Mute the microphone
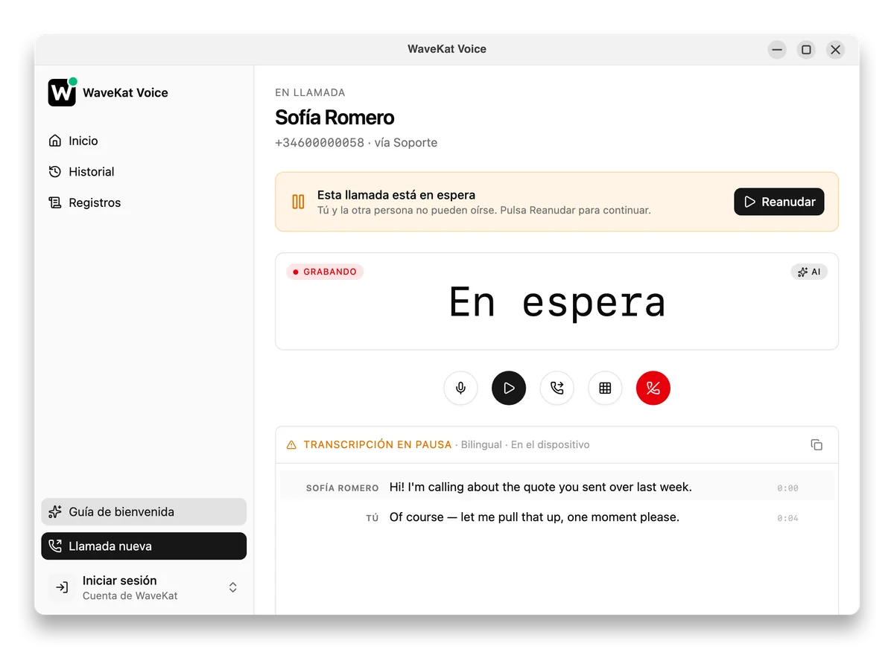 [461, 388]
